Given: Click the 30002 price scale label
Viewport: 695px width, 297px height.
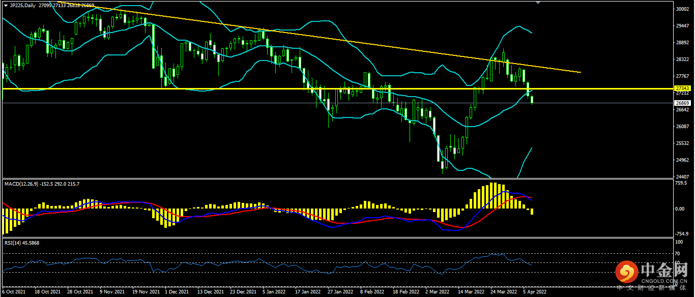Looking at the screenshot, I should point(682,9).
